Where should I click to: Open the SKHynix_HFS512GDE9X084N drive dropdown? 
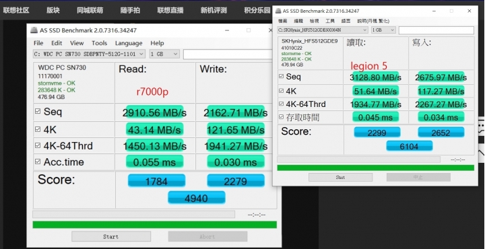pyautogui.click(x=323, y=30)
